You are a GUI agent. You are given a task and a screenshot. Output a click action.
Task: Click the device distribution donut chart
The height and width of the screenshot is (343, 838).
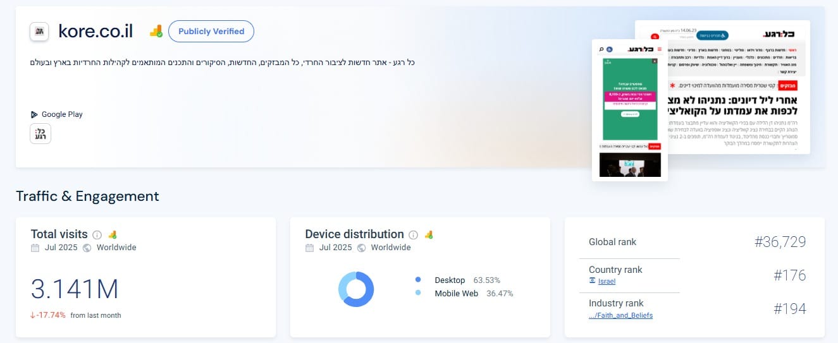(356, 289)
